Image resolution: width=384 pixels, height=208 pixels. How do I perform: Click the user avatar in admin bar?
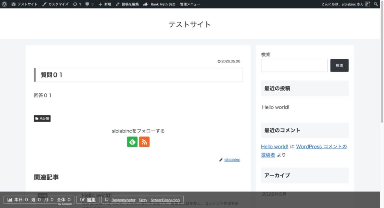click(x=367, y=4)
